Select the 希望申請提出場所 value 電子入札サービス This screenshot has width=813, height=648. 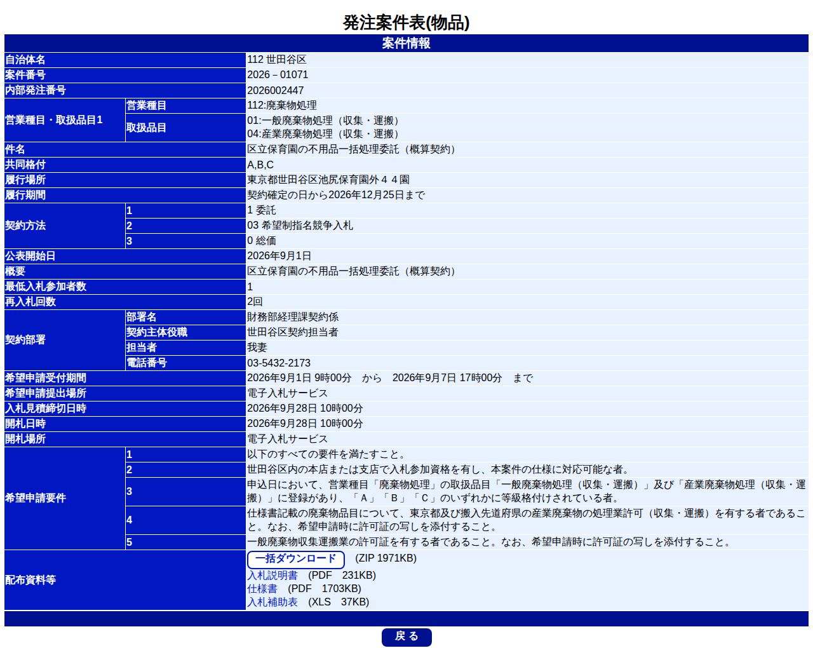(x=288, y=393)
